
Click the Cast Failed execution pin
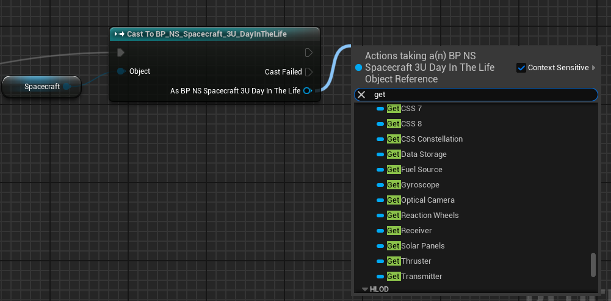(309, 72)
